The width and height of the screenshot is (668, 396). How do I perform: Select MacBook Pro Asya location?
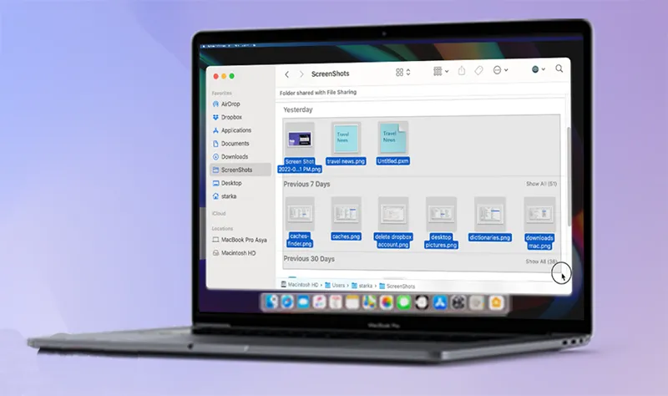coord(240,240)
